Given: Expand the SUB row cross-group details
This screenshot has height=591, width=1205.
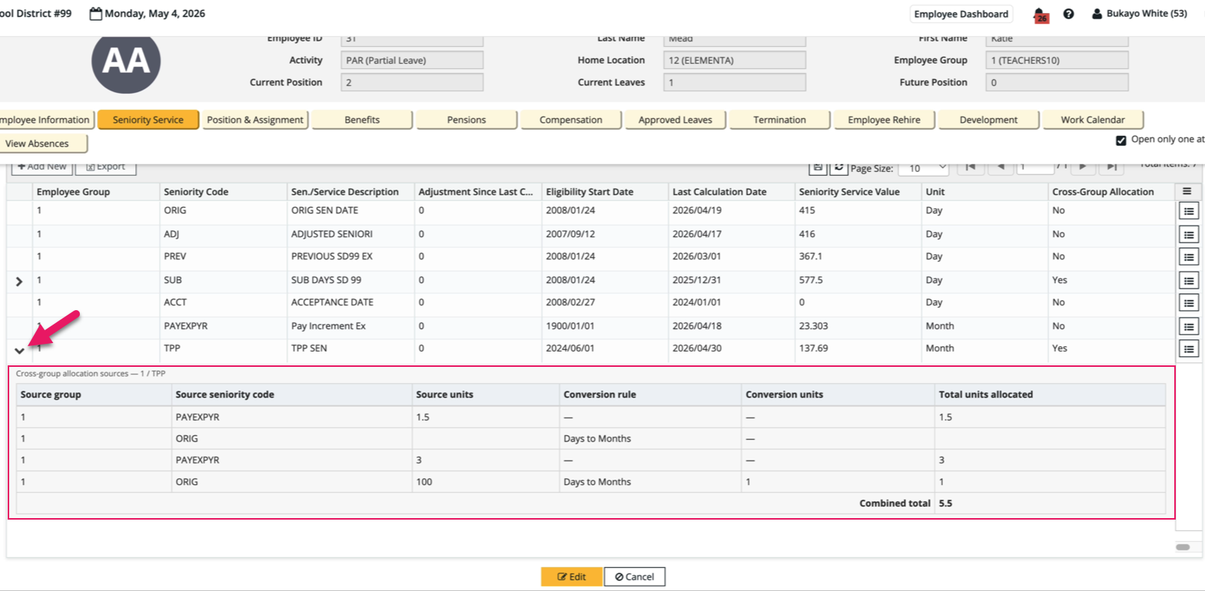Looking at the screenshot, I should pos(20,282).
